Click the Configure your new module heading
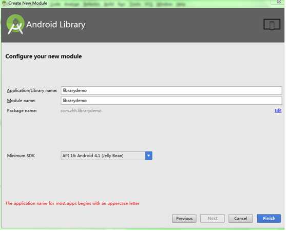The width and height of the screenshot is (286, 231). [44, 56]
